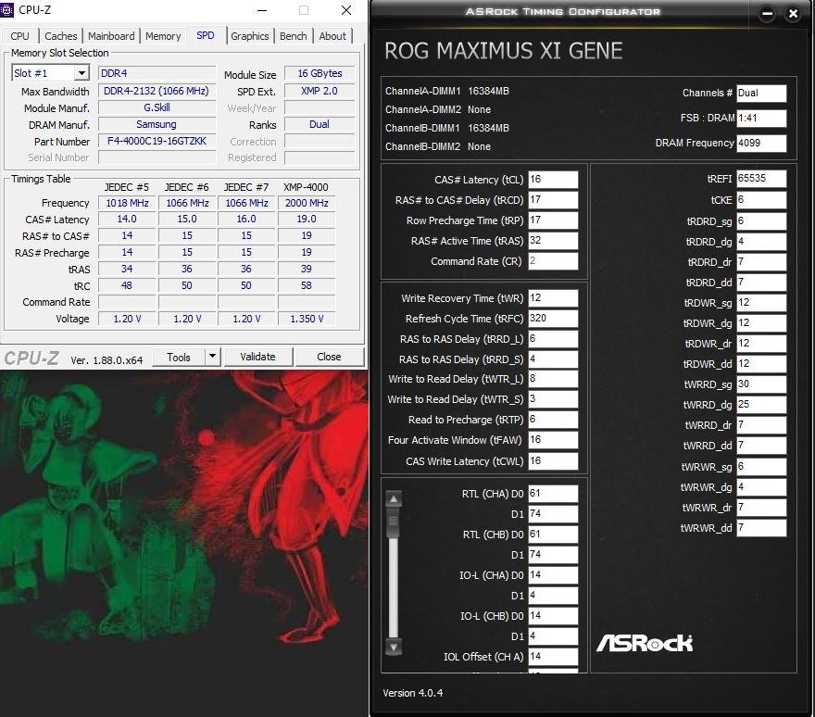Click the tWRRD_dg field showing 25
The height and width of the screenshot is (717, 815).
tap(761, 404)
